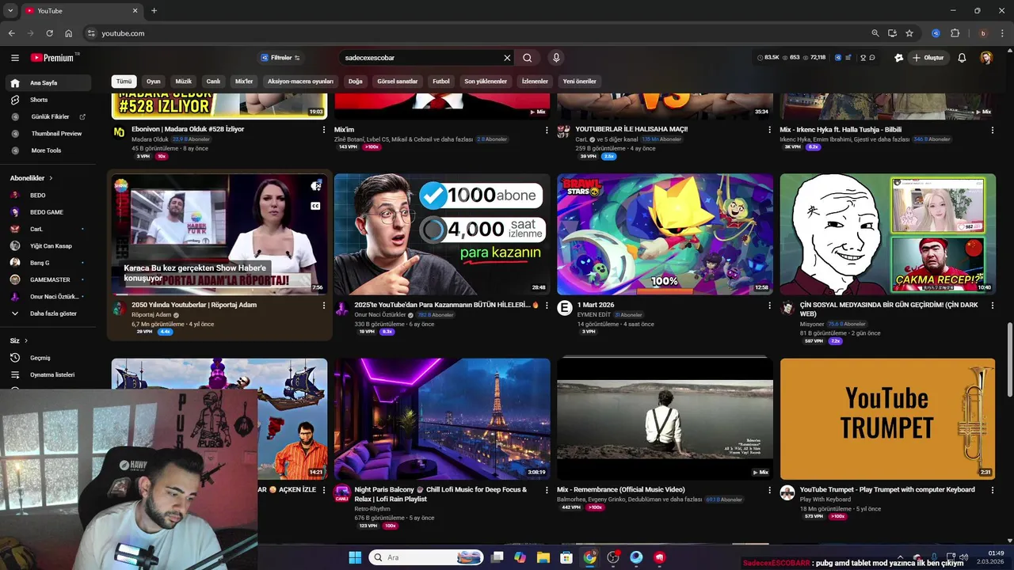Screen dimensions: 1014x570
Task: Select the Son yüklenenler chip
Action: pos(486,82)
